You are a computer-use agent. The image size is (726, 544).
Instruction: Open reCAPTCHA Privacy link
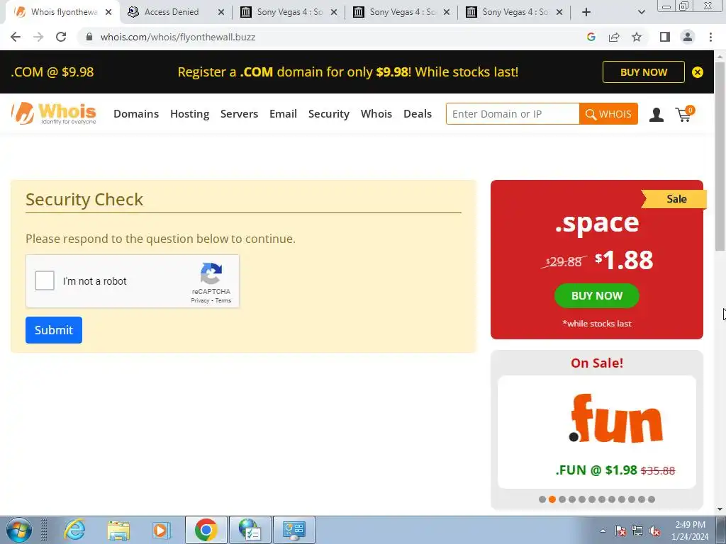tap(200, 300)
